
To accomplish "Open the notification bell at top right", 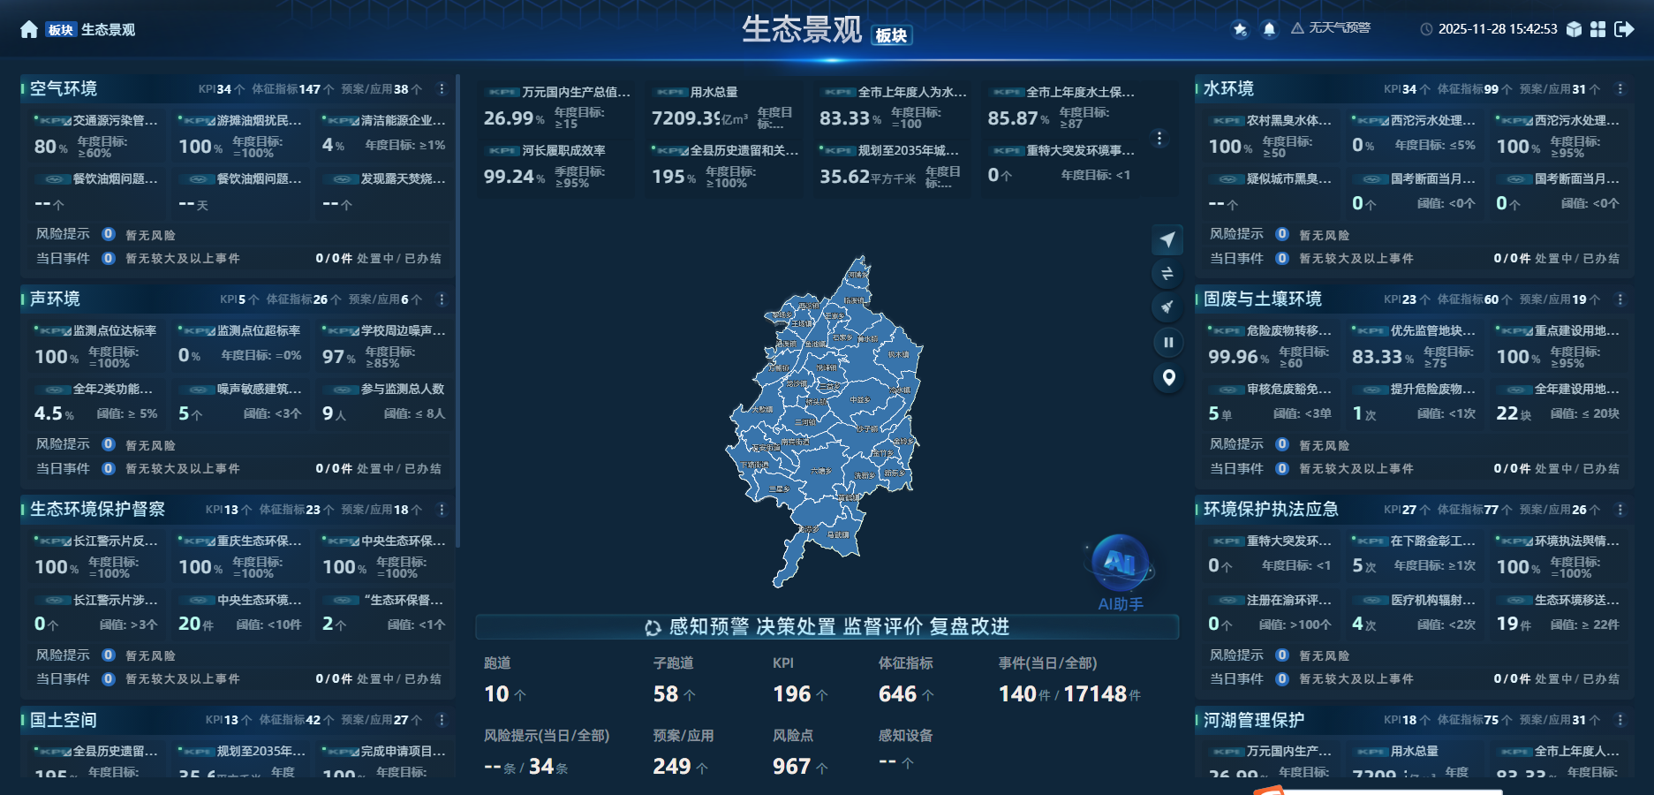I will coord(1270,27).
